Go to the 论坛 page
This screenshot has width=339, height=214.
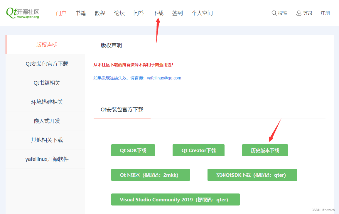point(119,13)
